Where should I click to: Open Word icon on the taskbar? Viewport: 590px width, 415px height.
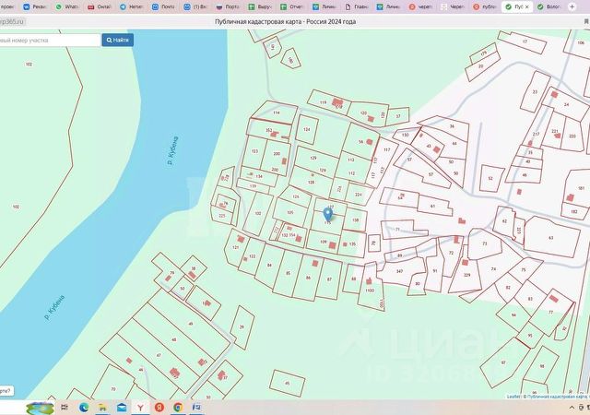coord(197,407)
